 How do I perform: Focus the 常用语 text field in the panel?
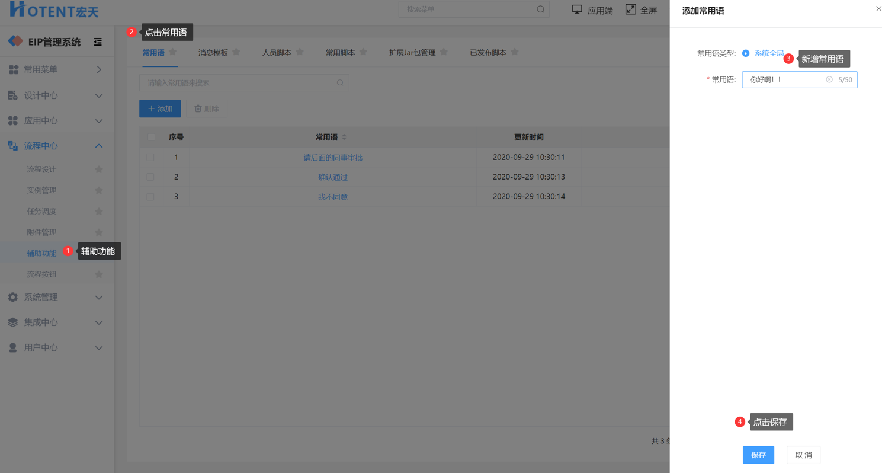(800, 79)
